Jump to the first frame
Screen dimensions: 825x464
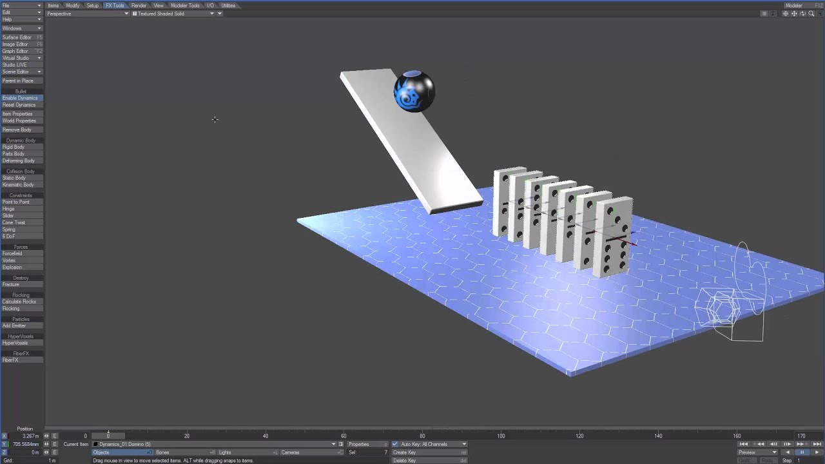pos(744,444)
